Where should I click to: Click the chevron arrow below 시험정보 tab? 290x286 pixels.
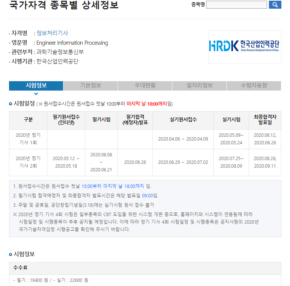36,94
